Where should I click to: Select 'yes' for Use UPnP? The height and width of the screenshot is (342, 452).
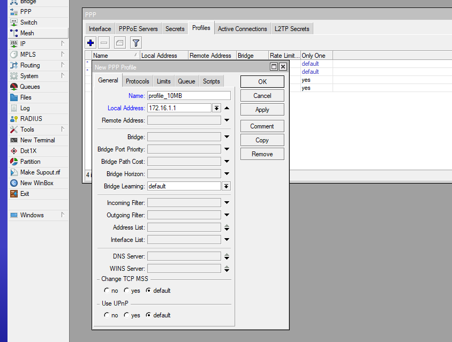click(x=126, y=315)
